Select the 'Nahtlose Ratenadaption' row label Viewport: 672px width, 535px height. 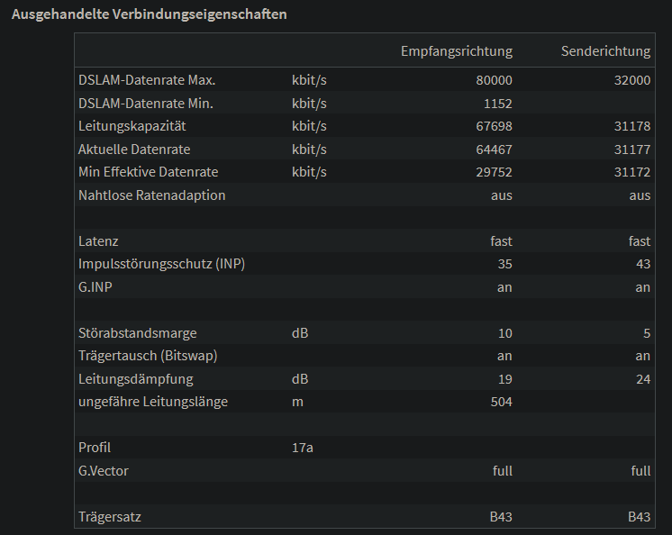click(x=151, y=195)
